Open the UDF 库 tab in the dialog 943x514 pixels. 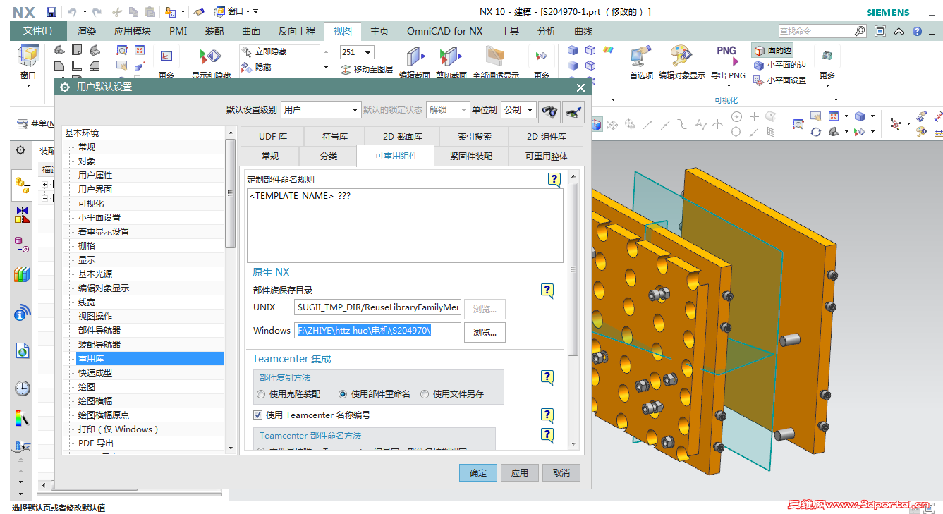pos(273,136)
